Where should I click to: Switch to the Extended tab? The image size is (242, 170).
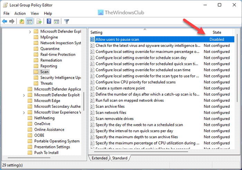pos(100,158)
